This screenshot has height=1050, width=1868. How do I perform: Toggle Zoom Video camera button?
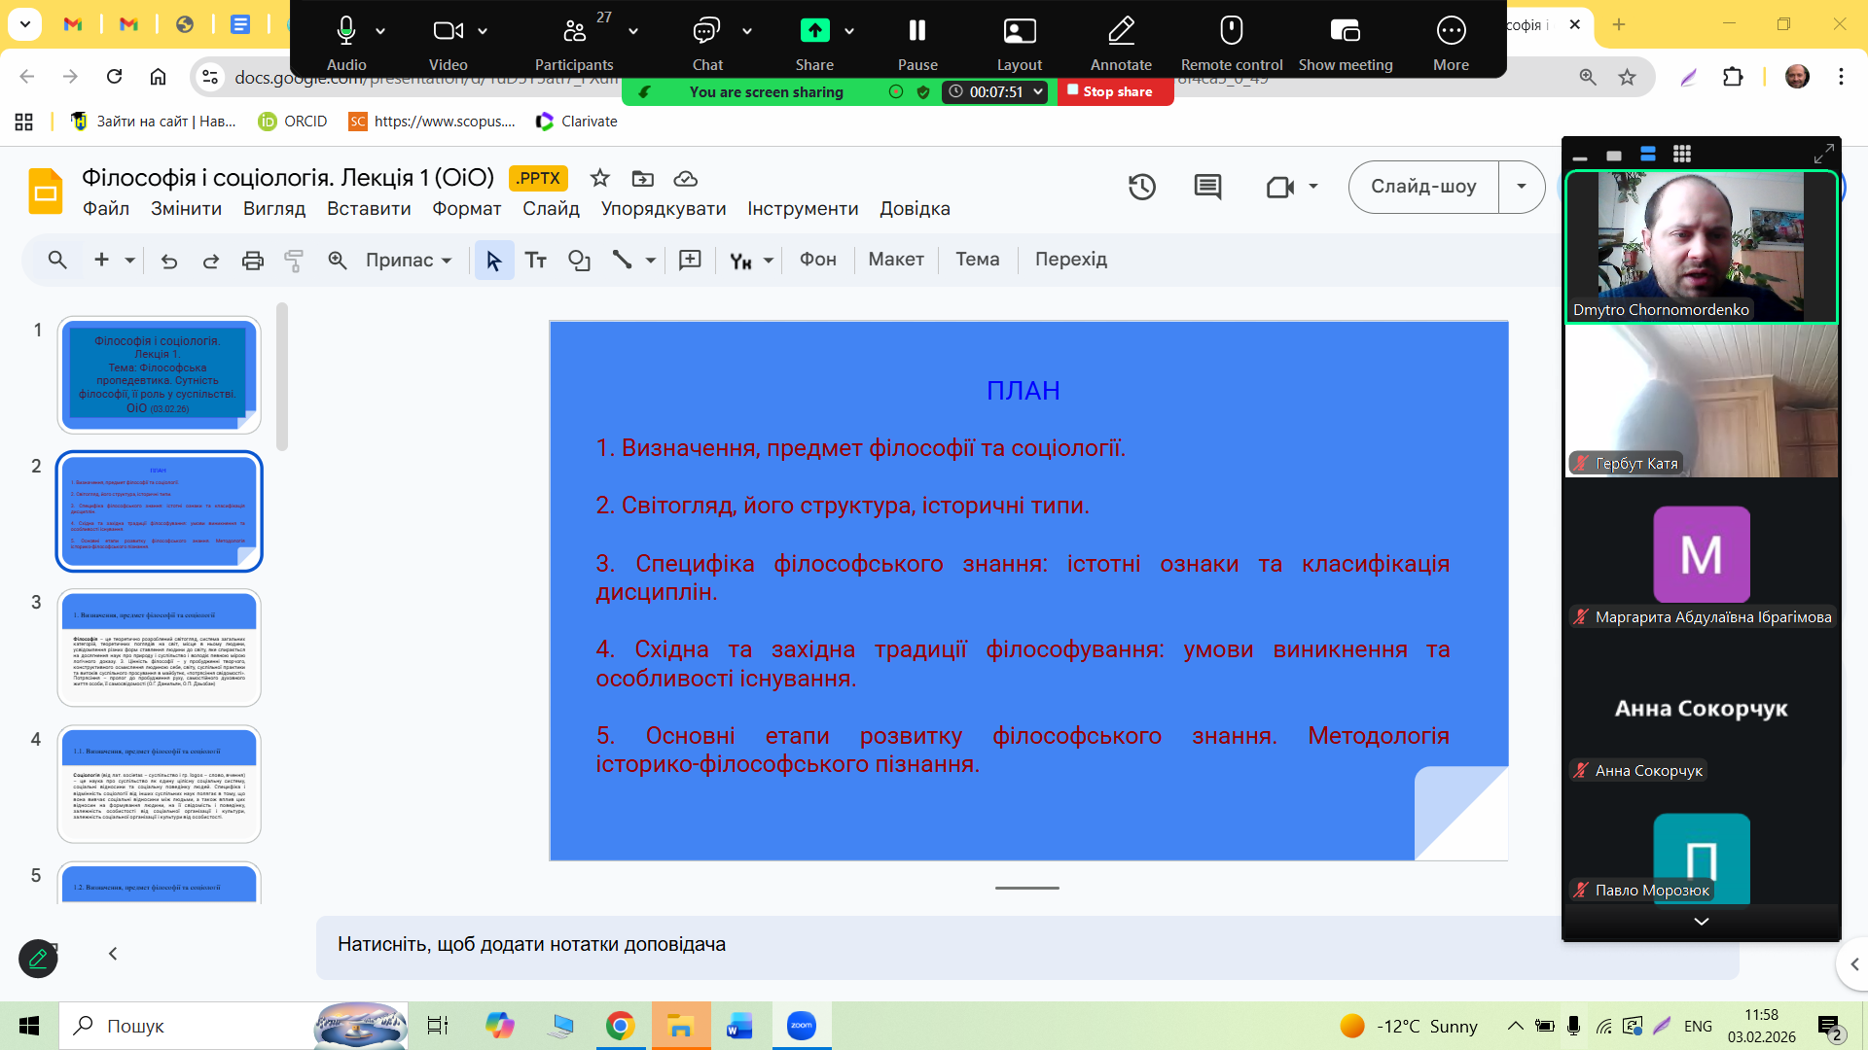tap(448, 41)
